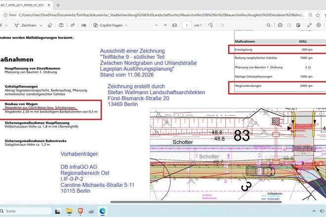Click the fit to width icon

point(174,25)
